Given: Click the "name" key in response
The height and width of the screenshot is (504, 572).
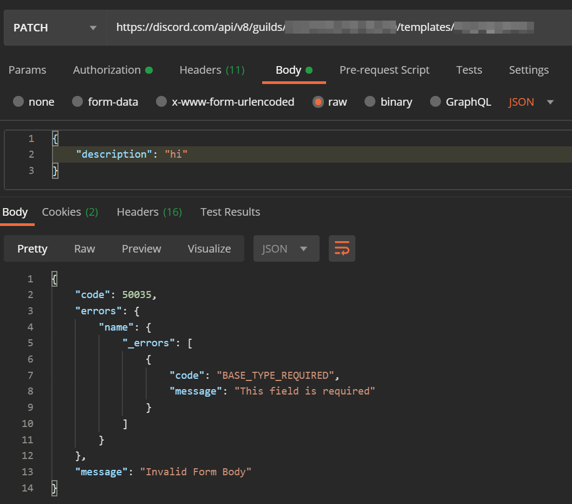Looking at the screenshot, I should click(116, 327).
